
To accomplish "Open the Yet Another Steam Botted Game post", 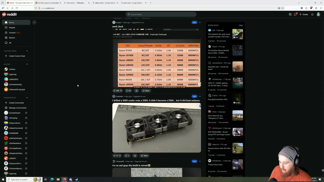I will click(218, 52).
